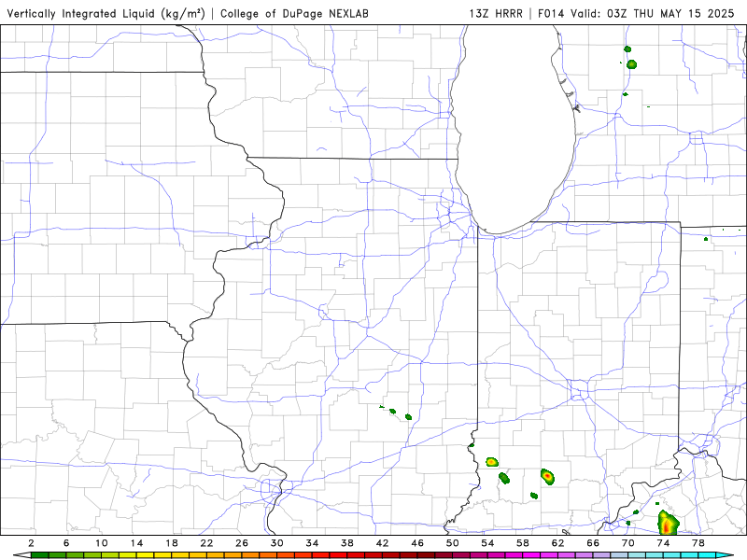This screenshot has height=560, width=747.
Task: Click the 'Vertically Integrated Liquid (kg/m²)' title
Action: click(106, 13)
